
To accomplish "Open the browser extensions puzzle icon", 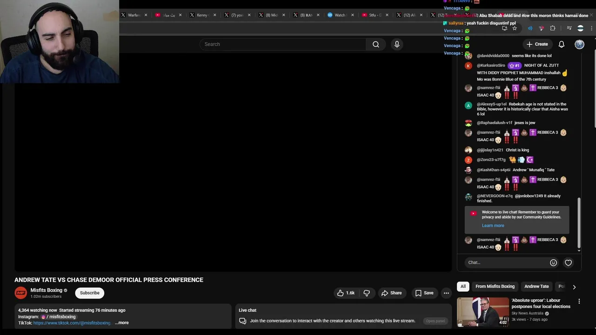I will [x=553, y=28].
